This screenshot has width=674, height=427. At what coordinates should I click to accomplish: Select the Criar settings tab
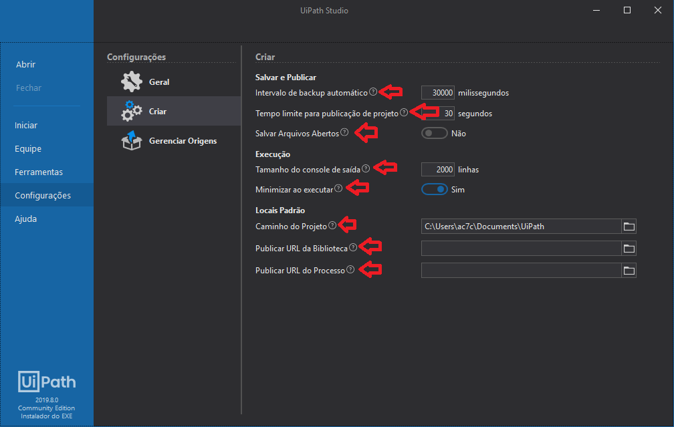click(174, 111)
